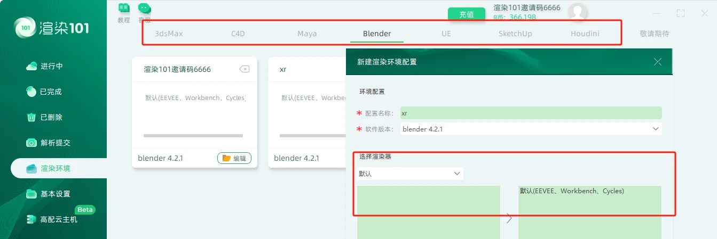Switch to the C4D tab
The image size is (717, 239).
click(x=238, y=34)
